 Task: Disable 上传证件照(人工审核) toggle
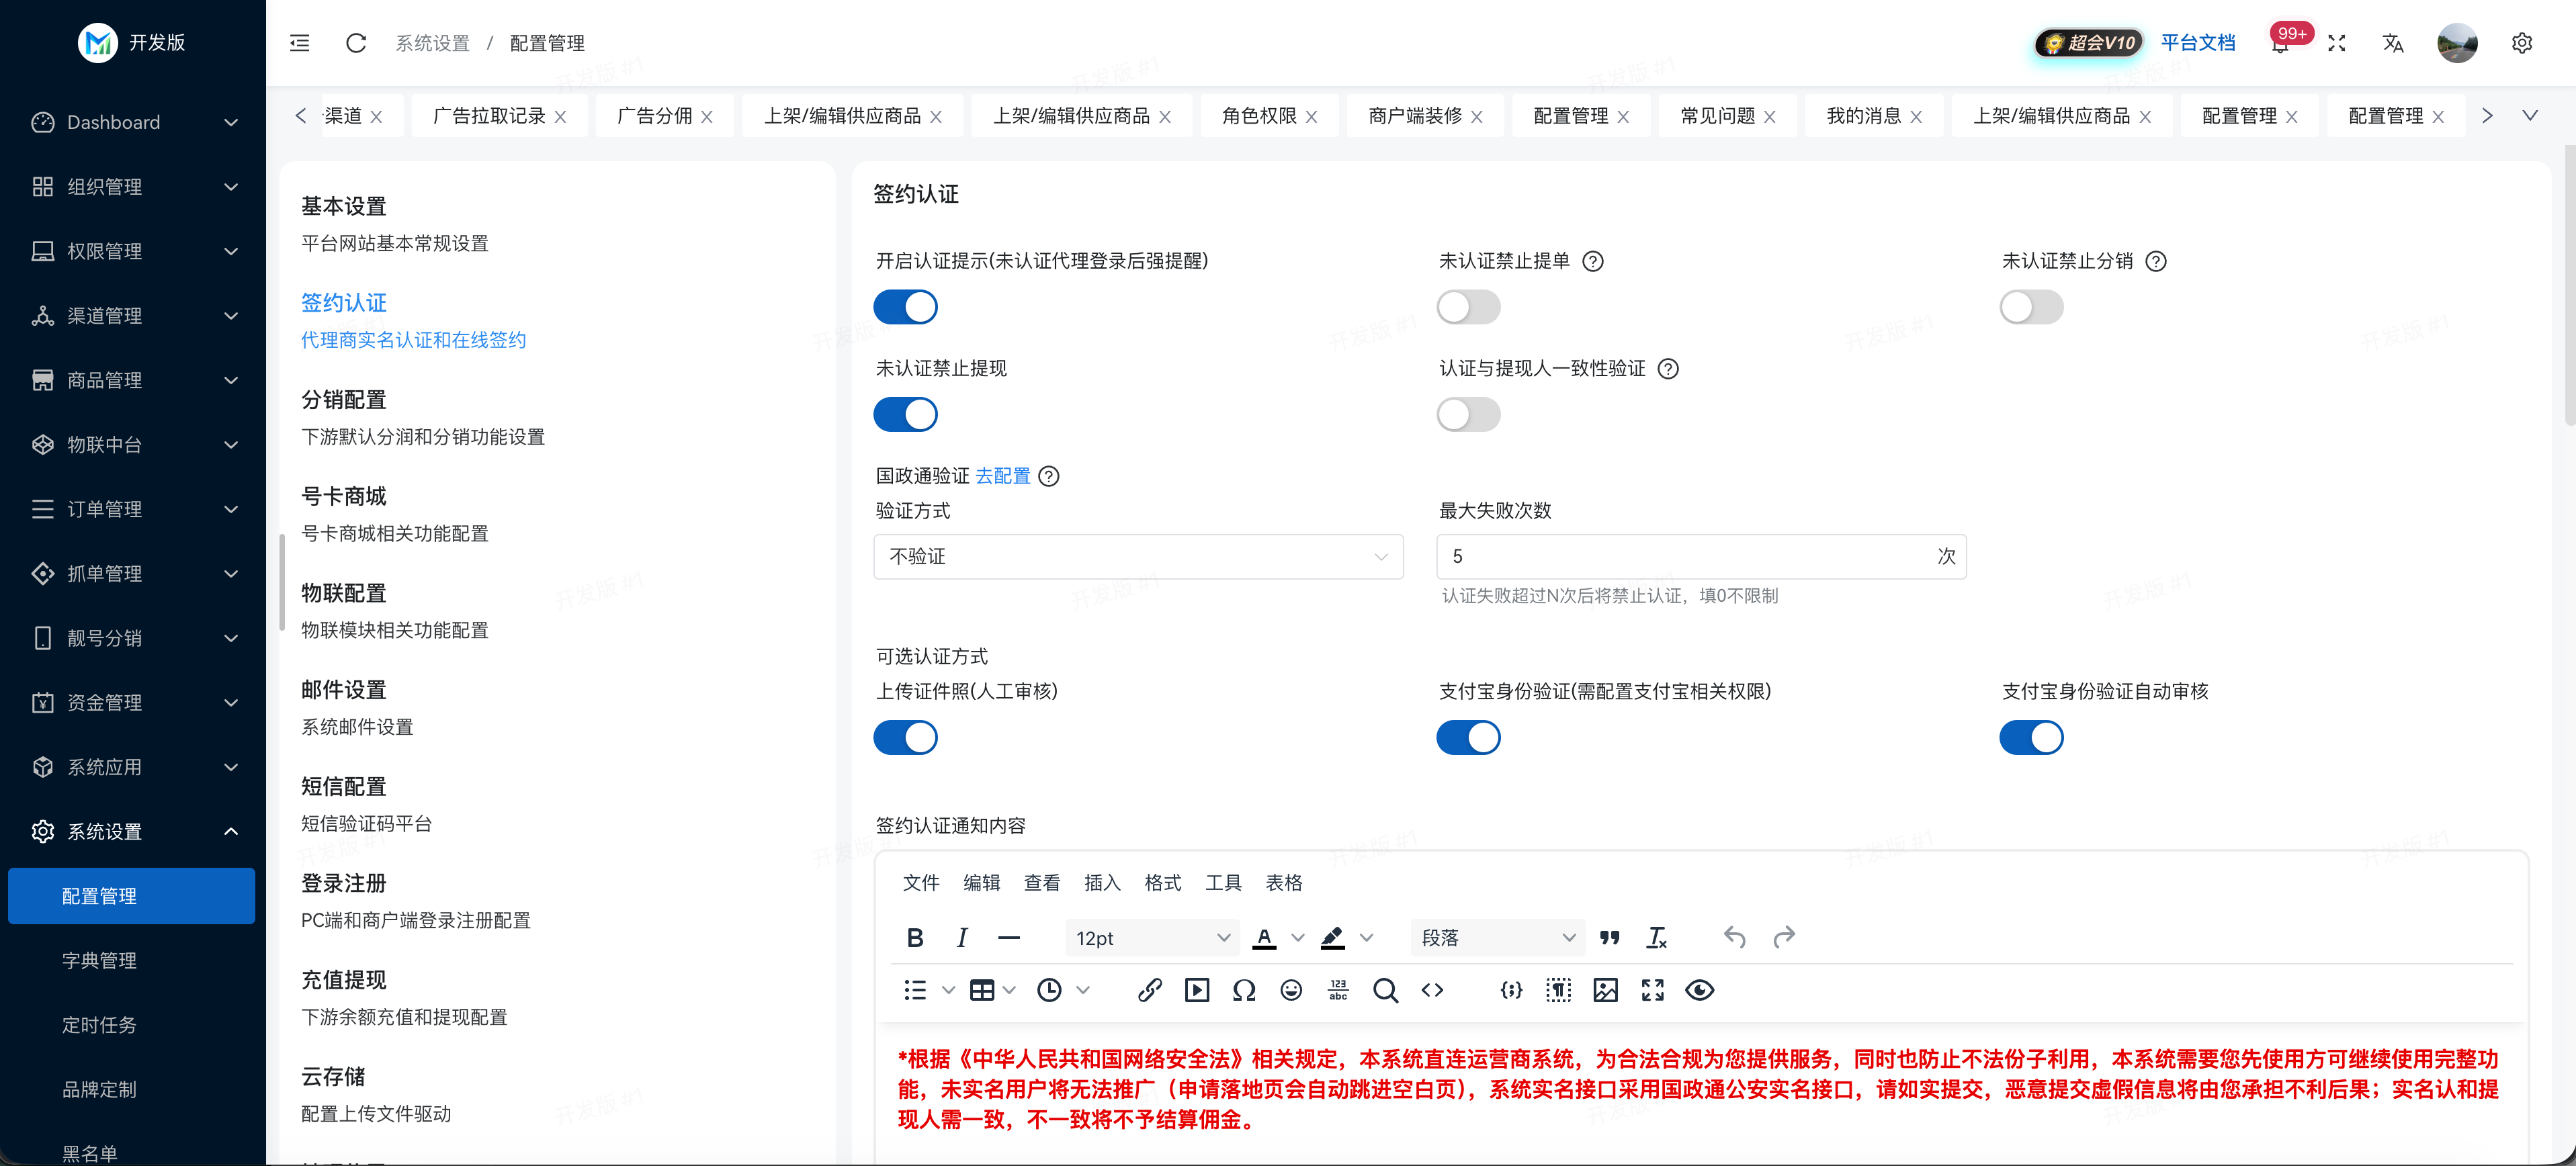(905, 737)
